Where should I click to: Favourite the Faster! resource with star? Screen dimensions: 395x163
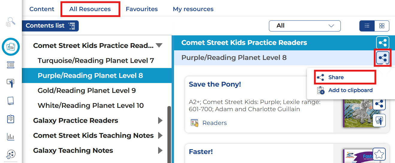[379, 154]
